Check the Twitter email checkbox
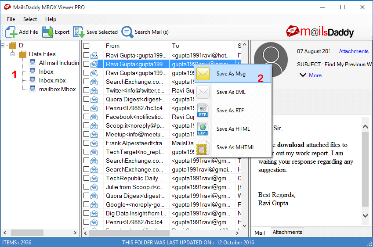 click(x=87, y=90)
